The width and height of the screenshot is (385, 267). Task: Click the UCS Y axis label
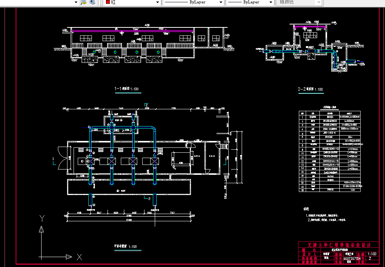pyautogui.click(x=42, y=218)
